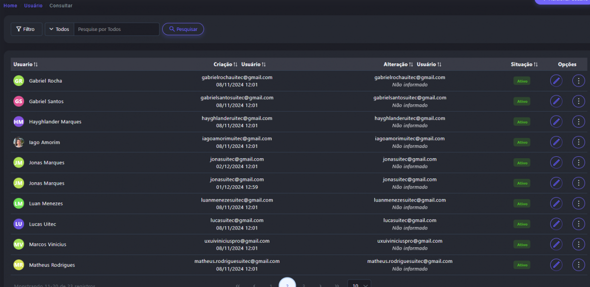Open the three-dot options for Gabriel Santos
Image resolution: width=590 pixels, height=287 pixels.
pyautogui.click(x=579, y=101)
